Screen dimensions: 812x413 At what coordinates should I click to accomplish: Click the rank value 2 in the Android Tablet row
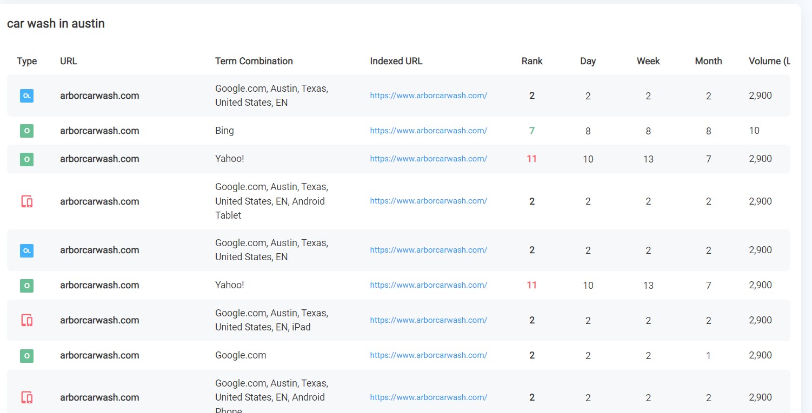[x=532, y=201]
